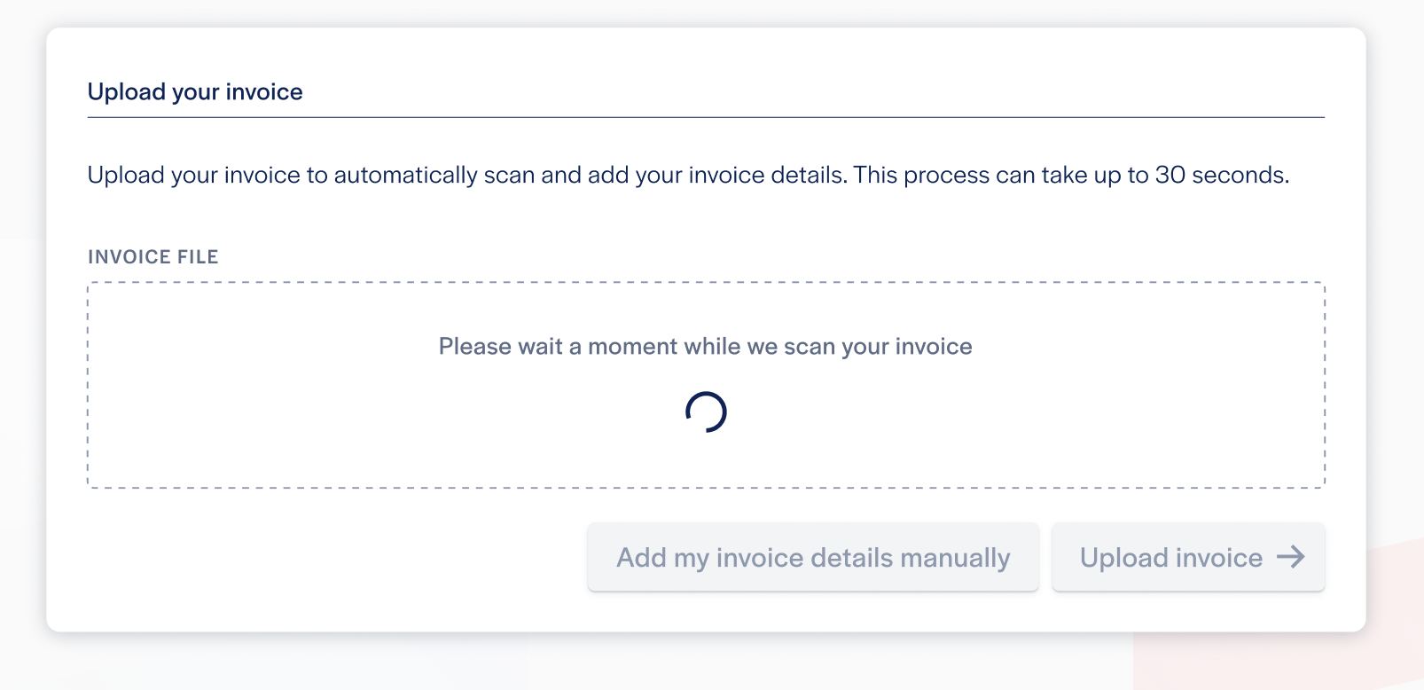This screenshot has width=1424, height=690.
Task: Click the "Upload your invoice" heading
Action: [x=194, y=90]
